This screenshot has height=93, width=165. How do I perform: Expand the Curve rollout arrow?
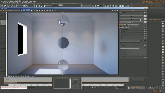pos(144,34)
